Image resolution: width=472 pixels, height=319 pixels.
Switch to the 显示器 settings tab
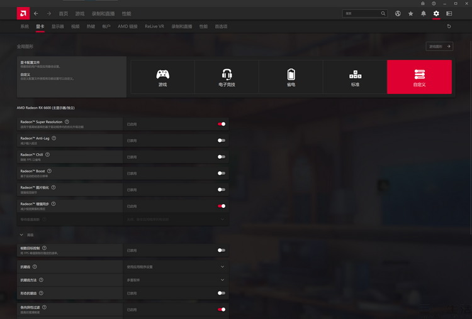click(57, 26)
